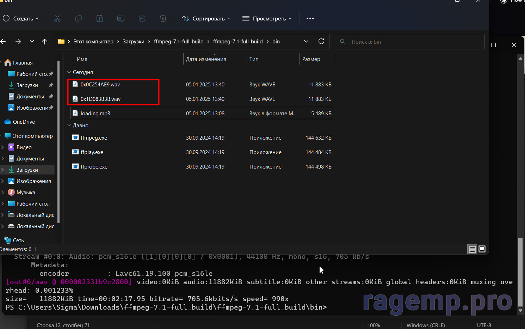The image size is (525, 329).
Task: Navigate up one folder level
Action: 44,42
